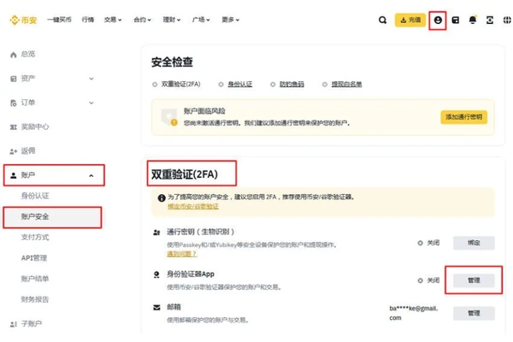
Task: Click the person icon beside 账户
Action: [14, 175]
